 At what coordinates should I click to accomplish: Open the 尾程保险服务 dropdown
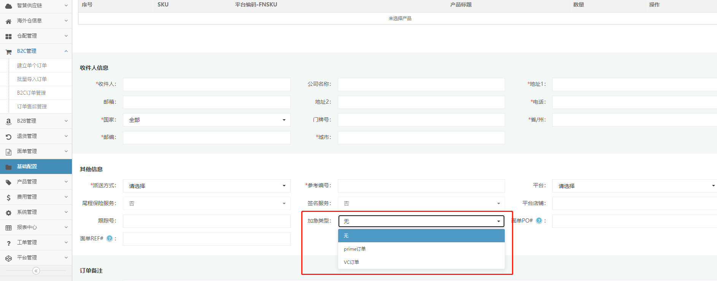pos(207,204)
